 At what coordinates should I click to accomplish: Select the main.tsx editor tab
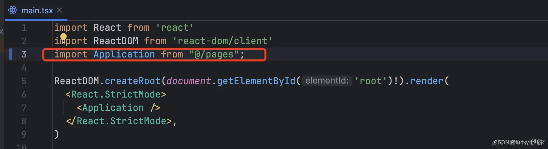pyautogui.click(x=35, y=10)
